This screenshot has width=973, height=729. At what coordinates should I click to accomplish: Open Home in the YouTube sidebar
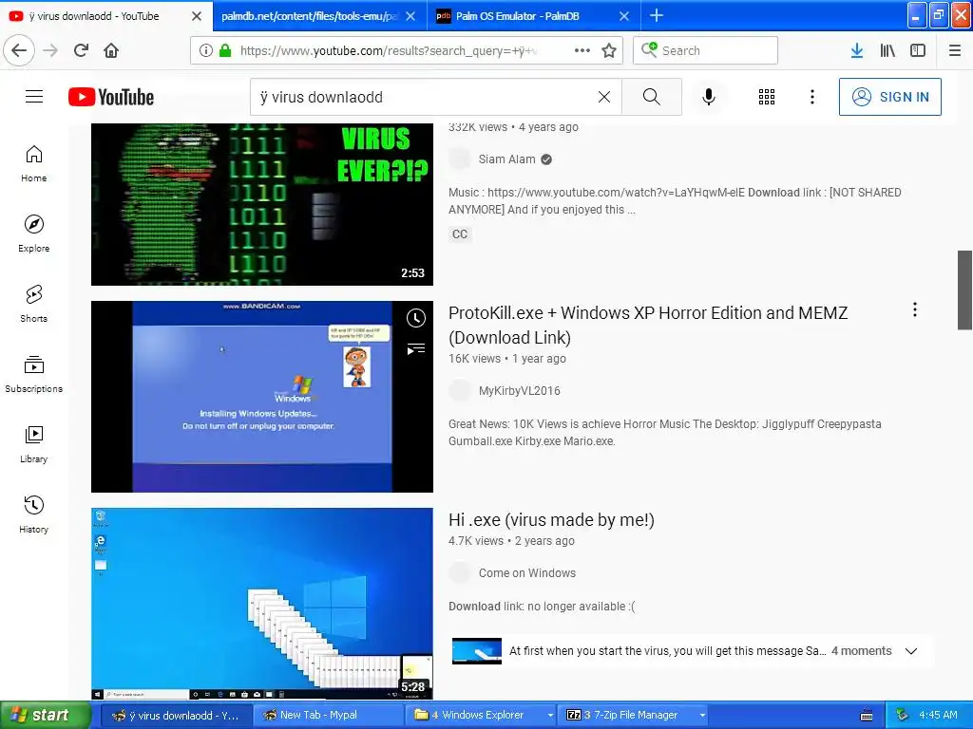(x=33, y=163)
